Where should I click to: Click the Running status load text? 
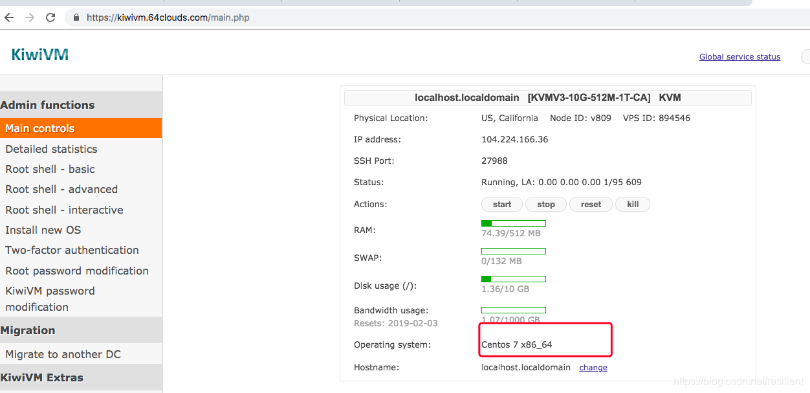tap(562, 182)
